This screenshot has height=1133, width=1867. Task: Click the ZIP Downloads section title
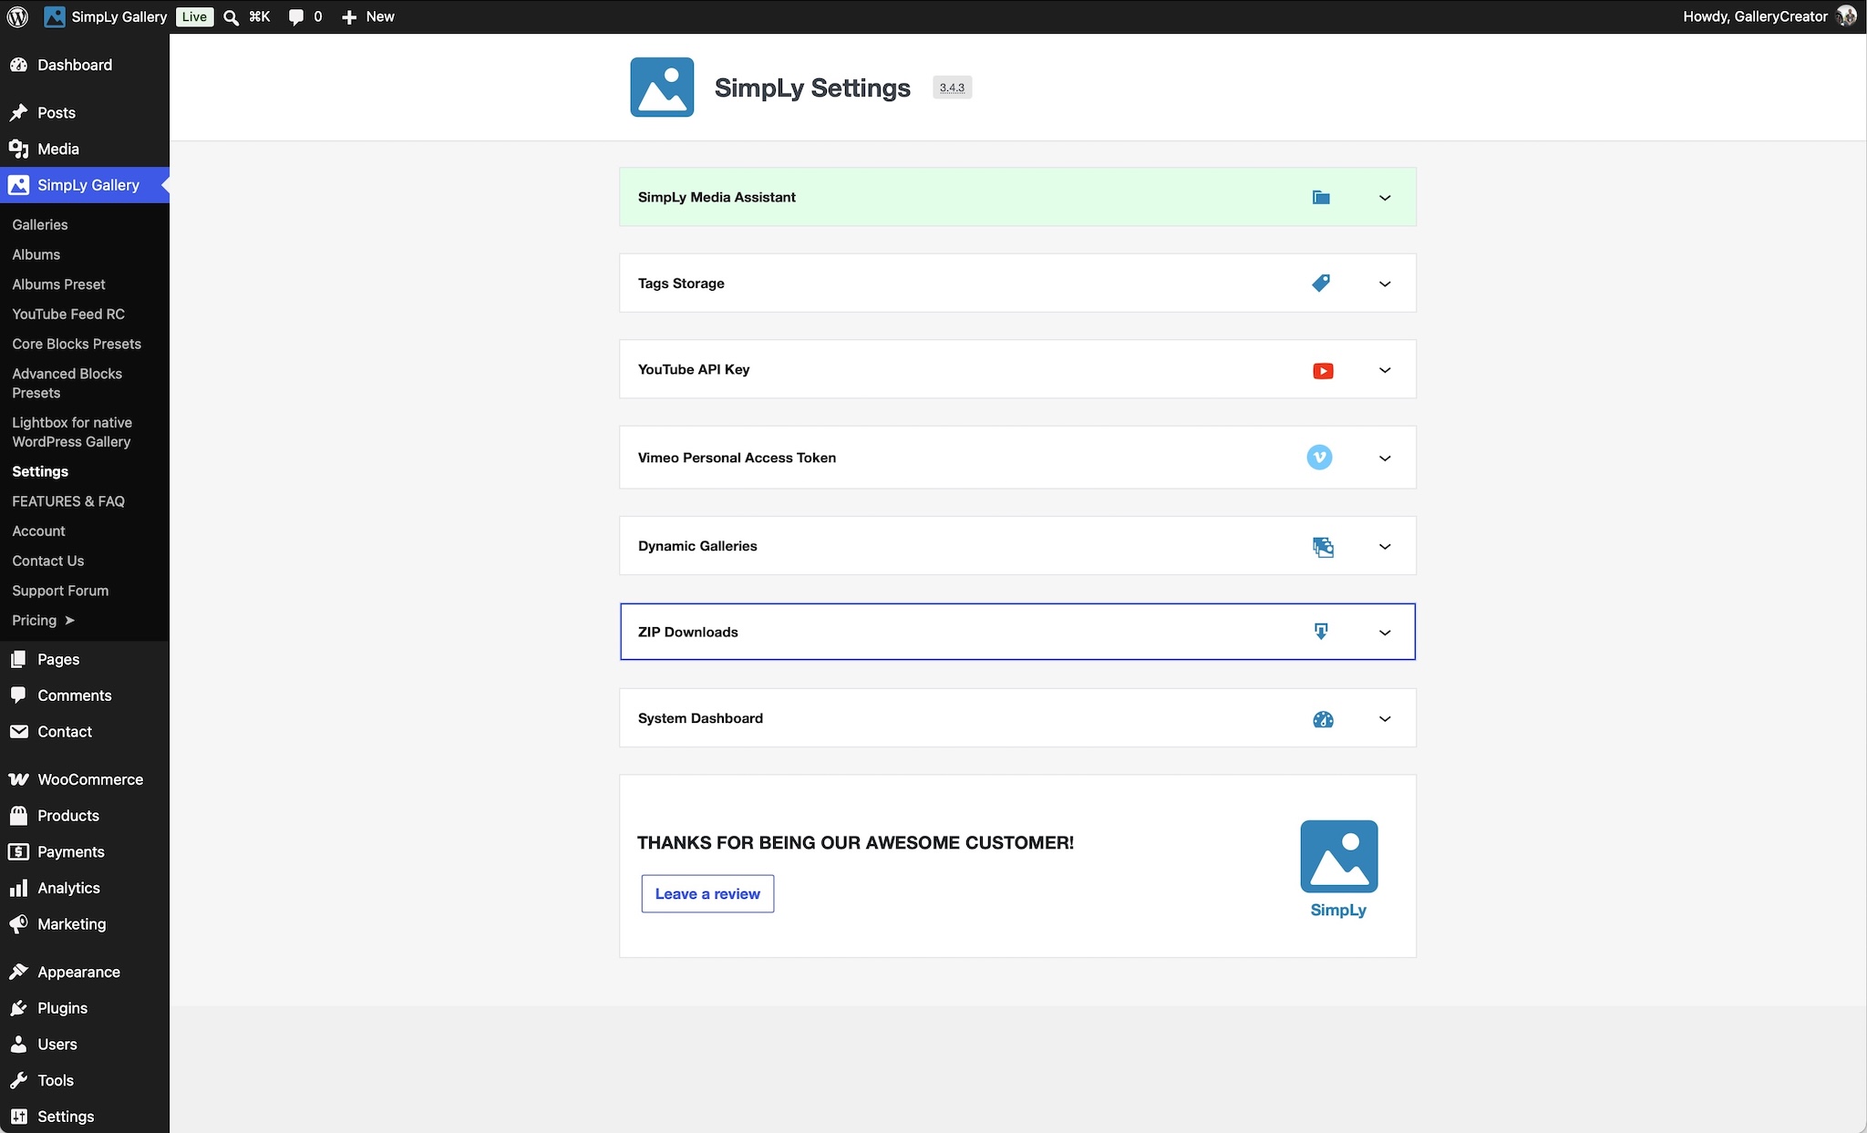688,632
